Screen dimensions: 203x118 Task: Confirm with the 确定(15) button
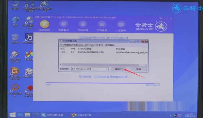[x=119, y=69]
